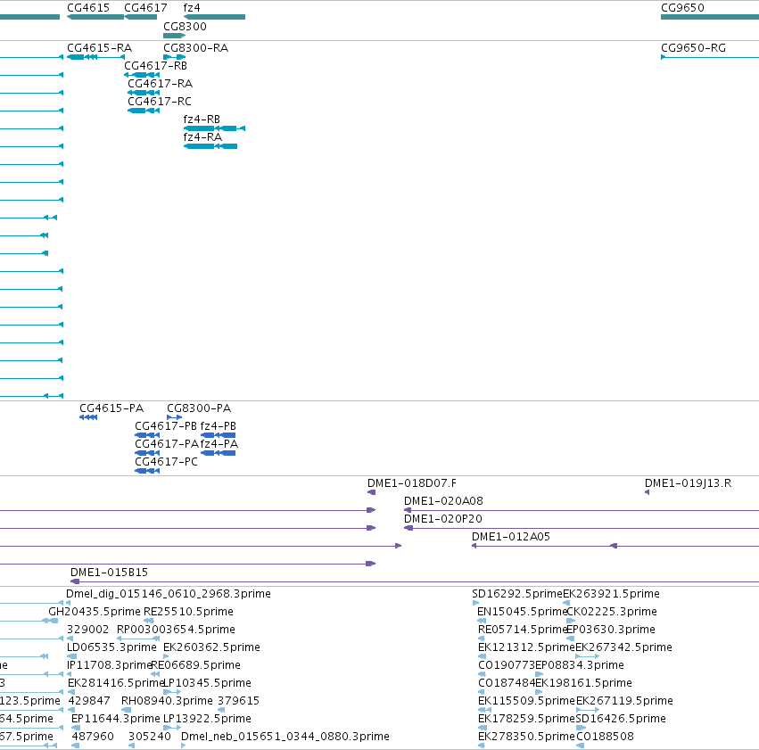Image resolution: width=759 pixels, height=750 pixels.
Task: Open EST EK281416.5prime
Action: 116,683
